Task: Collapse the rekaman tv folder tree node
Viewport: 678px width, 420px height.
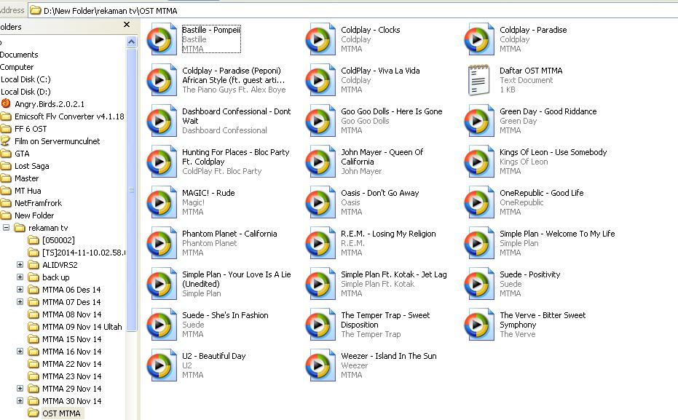Action: (6, 227)
